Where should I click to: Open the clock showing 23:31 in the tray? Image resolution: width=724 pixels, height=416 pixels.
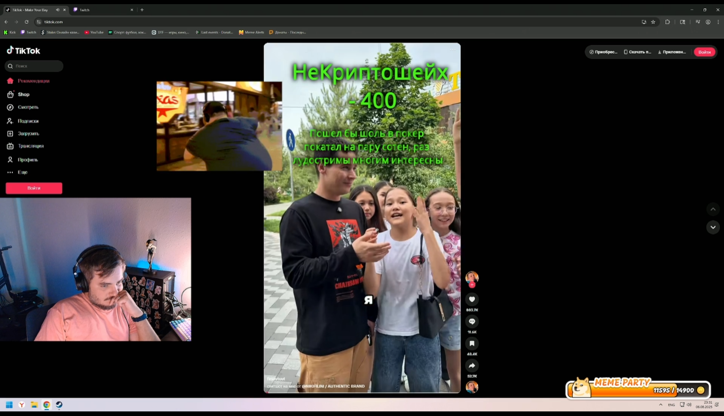coord(704,405)
